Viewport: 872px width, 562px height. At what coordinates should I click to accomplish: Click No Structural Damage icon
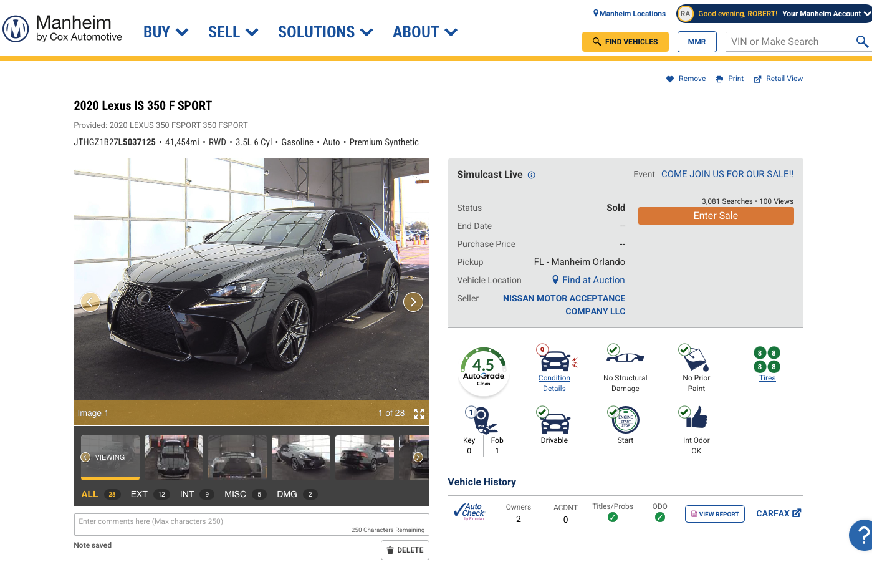625,354
